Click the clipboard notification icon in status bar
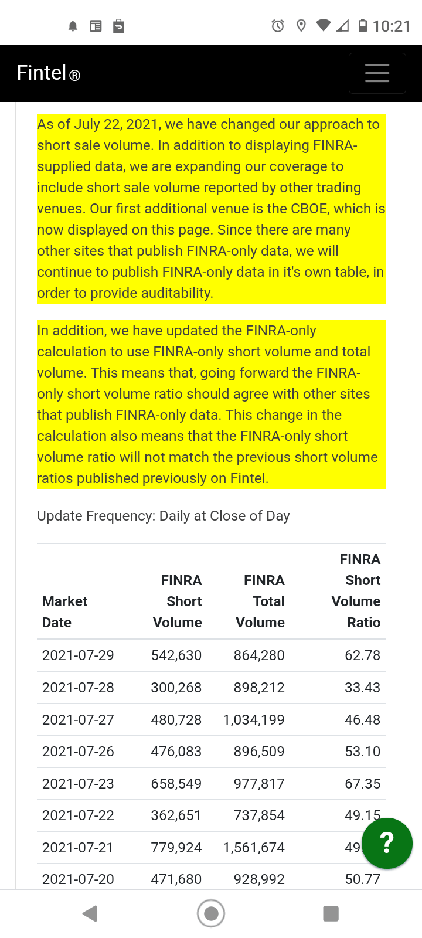 pyautogui.click(x=118, y=26)
